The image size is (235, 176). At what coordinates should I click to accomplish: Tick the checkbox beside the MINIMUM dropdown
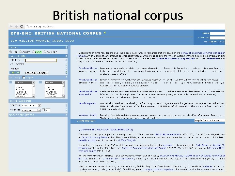click(x=44, y=110)
